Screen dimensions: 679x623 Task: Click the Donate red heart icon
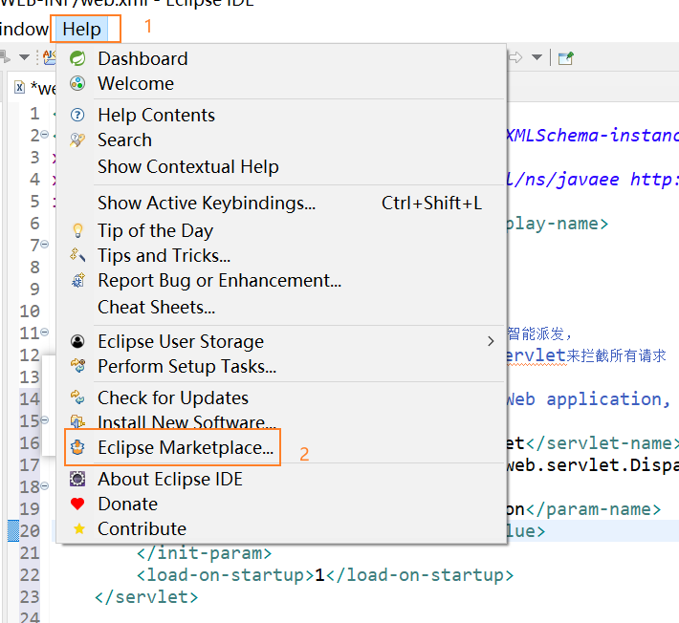coord(77,504)
